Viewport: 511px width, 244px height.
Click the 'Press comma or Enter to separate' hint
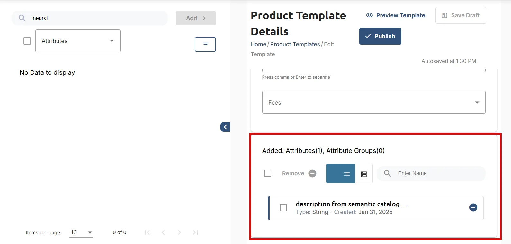296,77
